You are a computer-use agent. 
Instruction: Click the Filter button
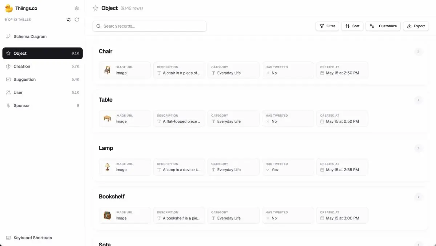(x=327, y=26)
